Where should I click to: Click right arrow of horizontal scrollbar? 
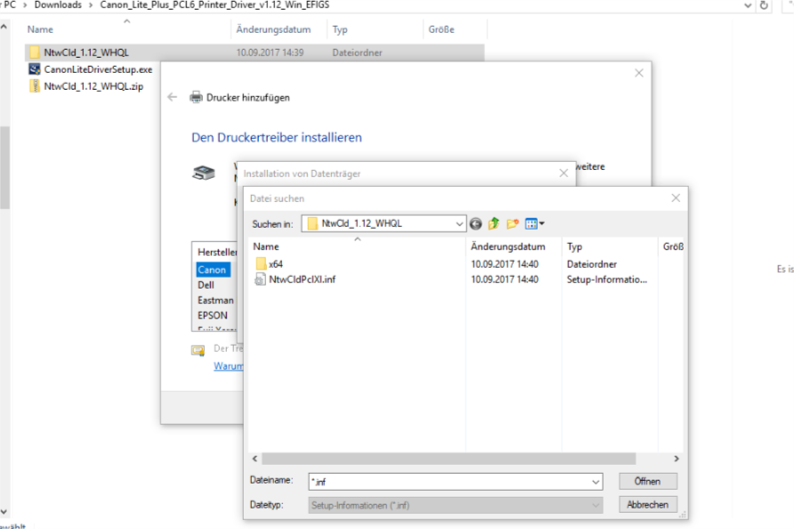click(677, 459)
